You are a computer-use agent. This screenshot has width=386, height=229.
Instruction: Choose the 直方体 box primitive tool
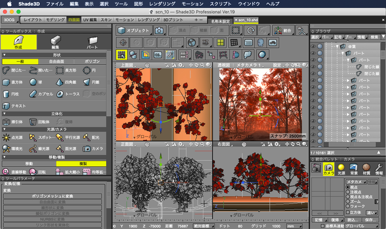click(13, 82)
